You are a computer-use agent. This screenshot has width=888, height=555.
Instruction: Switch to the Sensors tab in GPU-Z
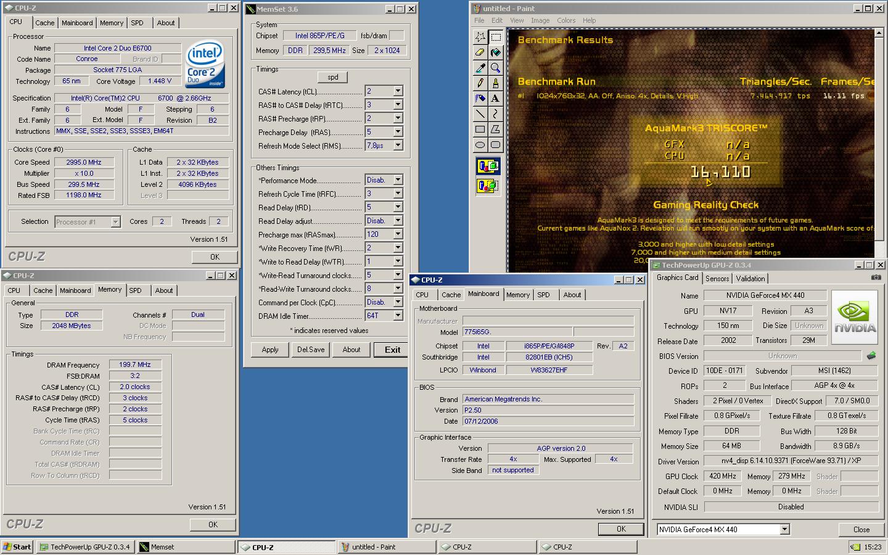click(x=717, y=279)
